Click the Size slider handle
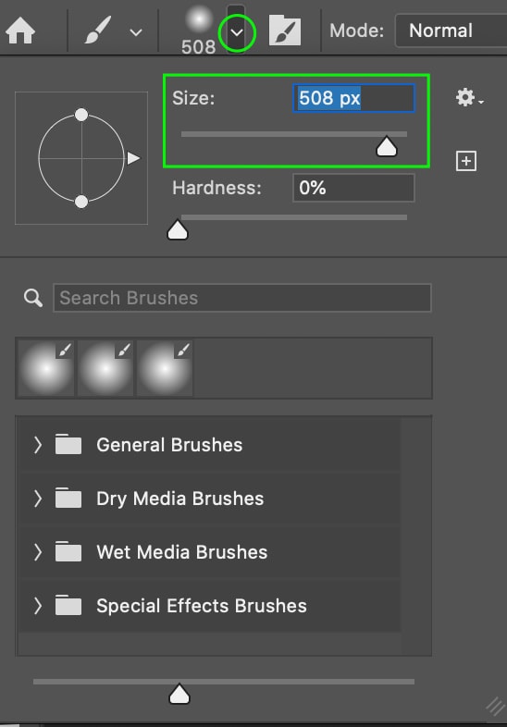 (x=387, y=146)
